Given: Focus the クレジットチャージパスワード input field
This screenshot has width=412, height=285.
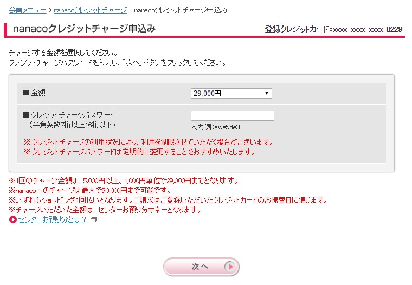Looking at the screenshot, I should (x=232, y=115).
